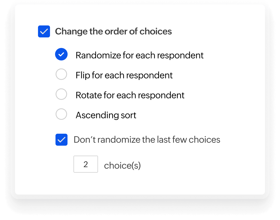Click "Don't randomize the last few choices" text
This screenshot has width=280, height=220.
click(147, 140)
